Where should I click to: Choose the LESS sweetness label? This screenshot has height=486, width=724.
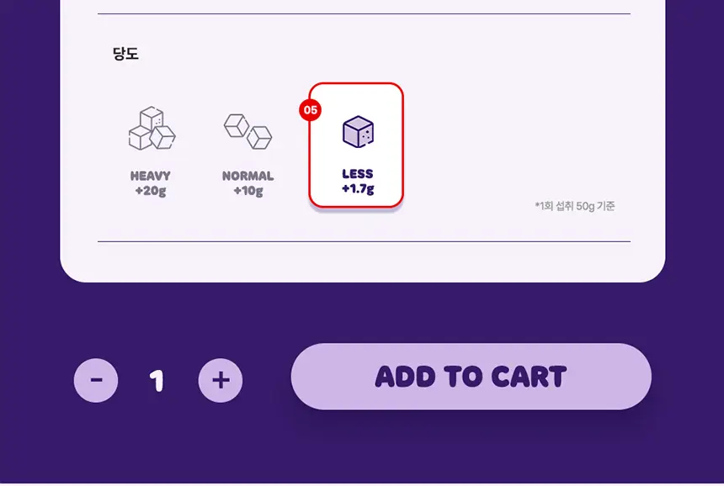point(358,174)
